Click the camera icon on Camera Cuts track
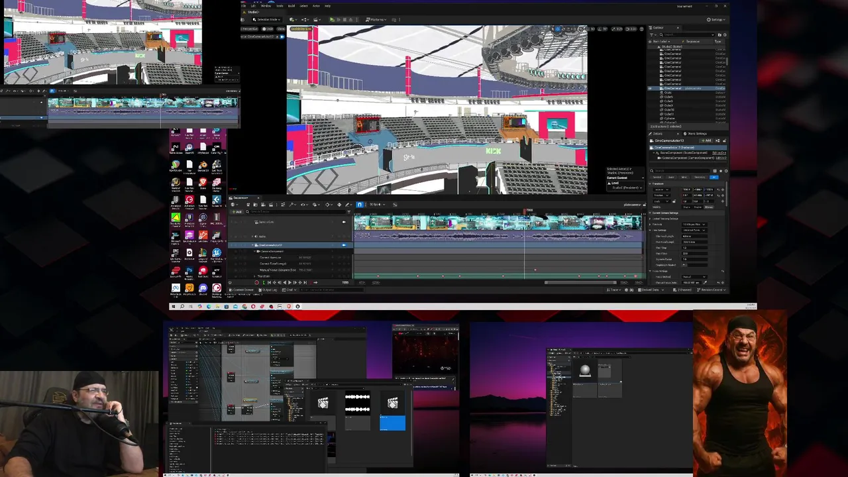 click(x=344, y=222)
